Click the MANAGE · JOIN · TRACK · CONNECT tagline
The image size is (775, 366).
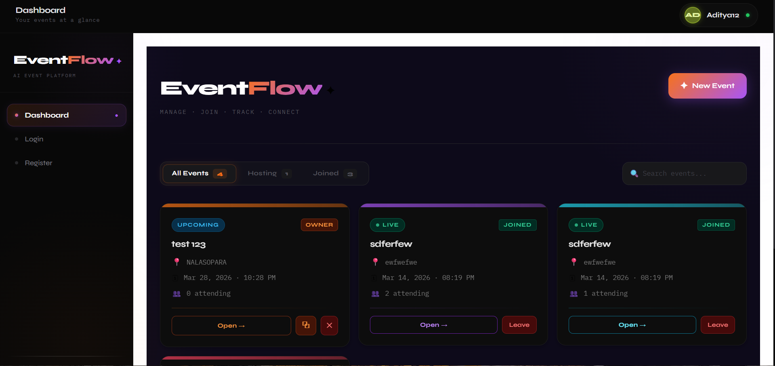[x=230, y=112]
